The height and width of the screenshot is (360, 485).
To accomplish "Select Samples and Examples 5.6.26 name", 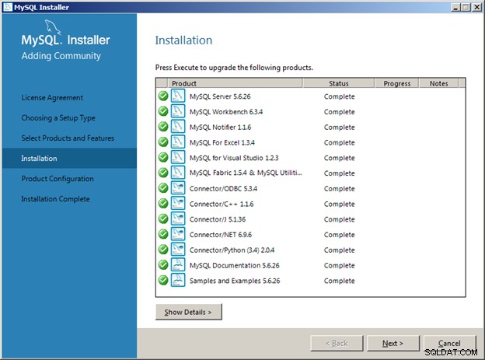I will tap(235, 281).
